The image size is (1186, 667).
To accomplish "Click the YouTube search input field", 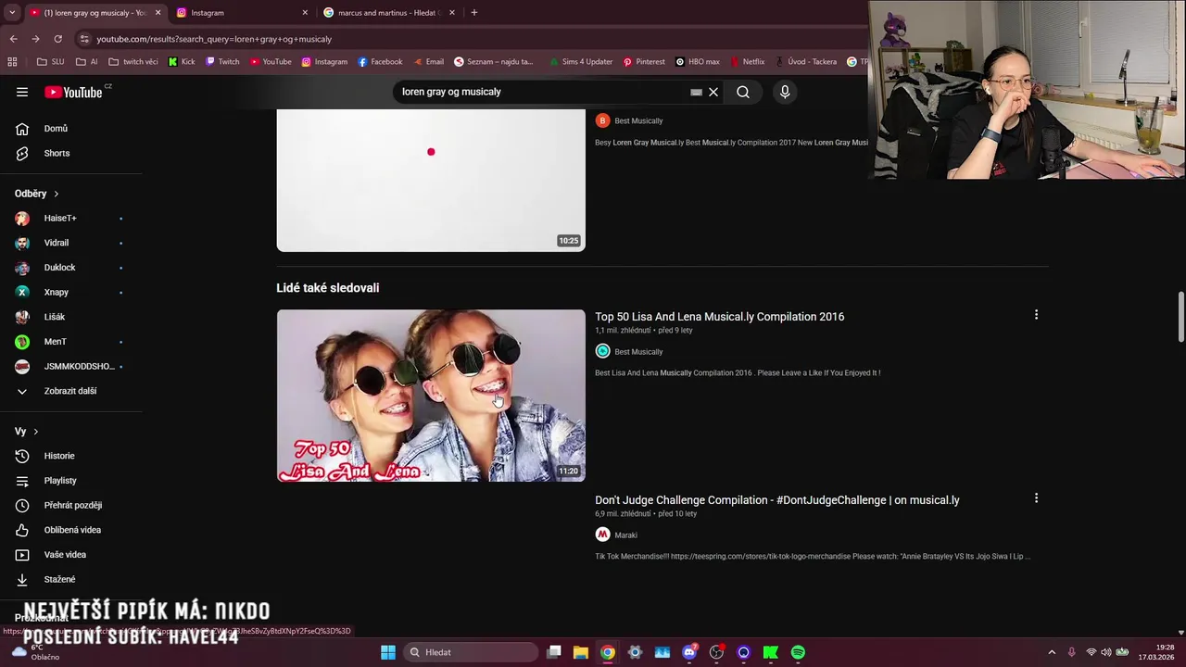I will pyautogui.click(x=542, y=92).
